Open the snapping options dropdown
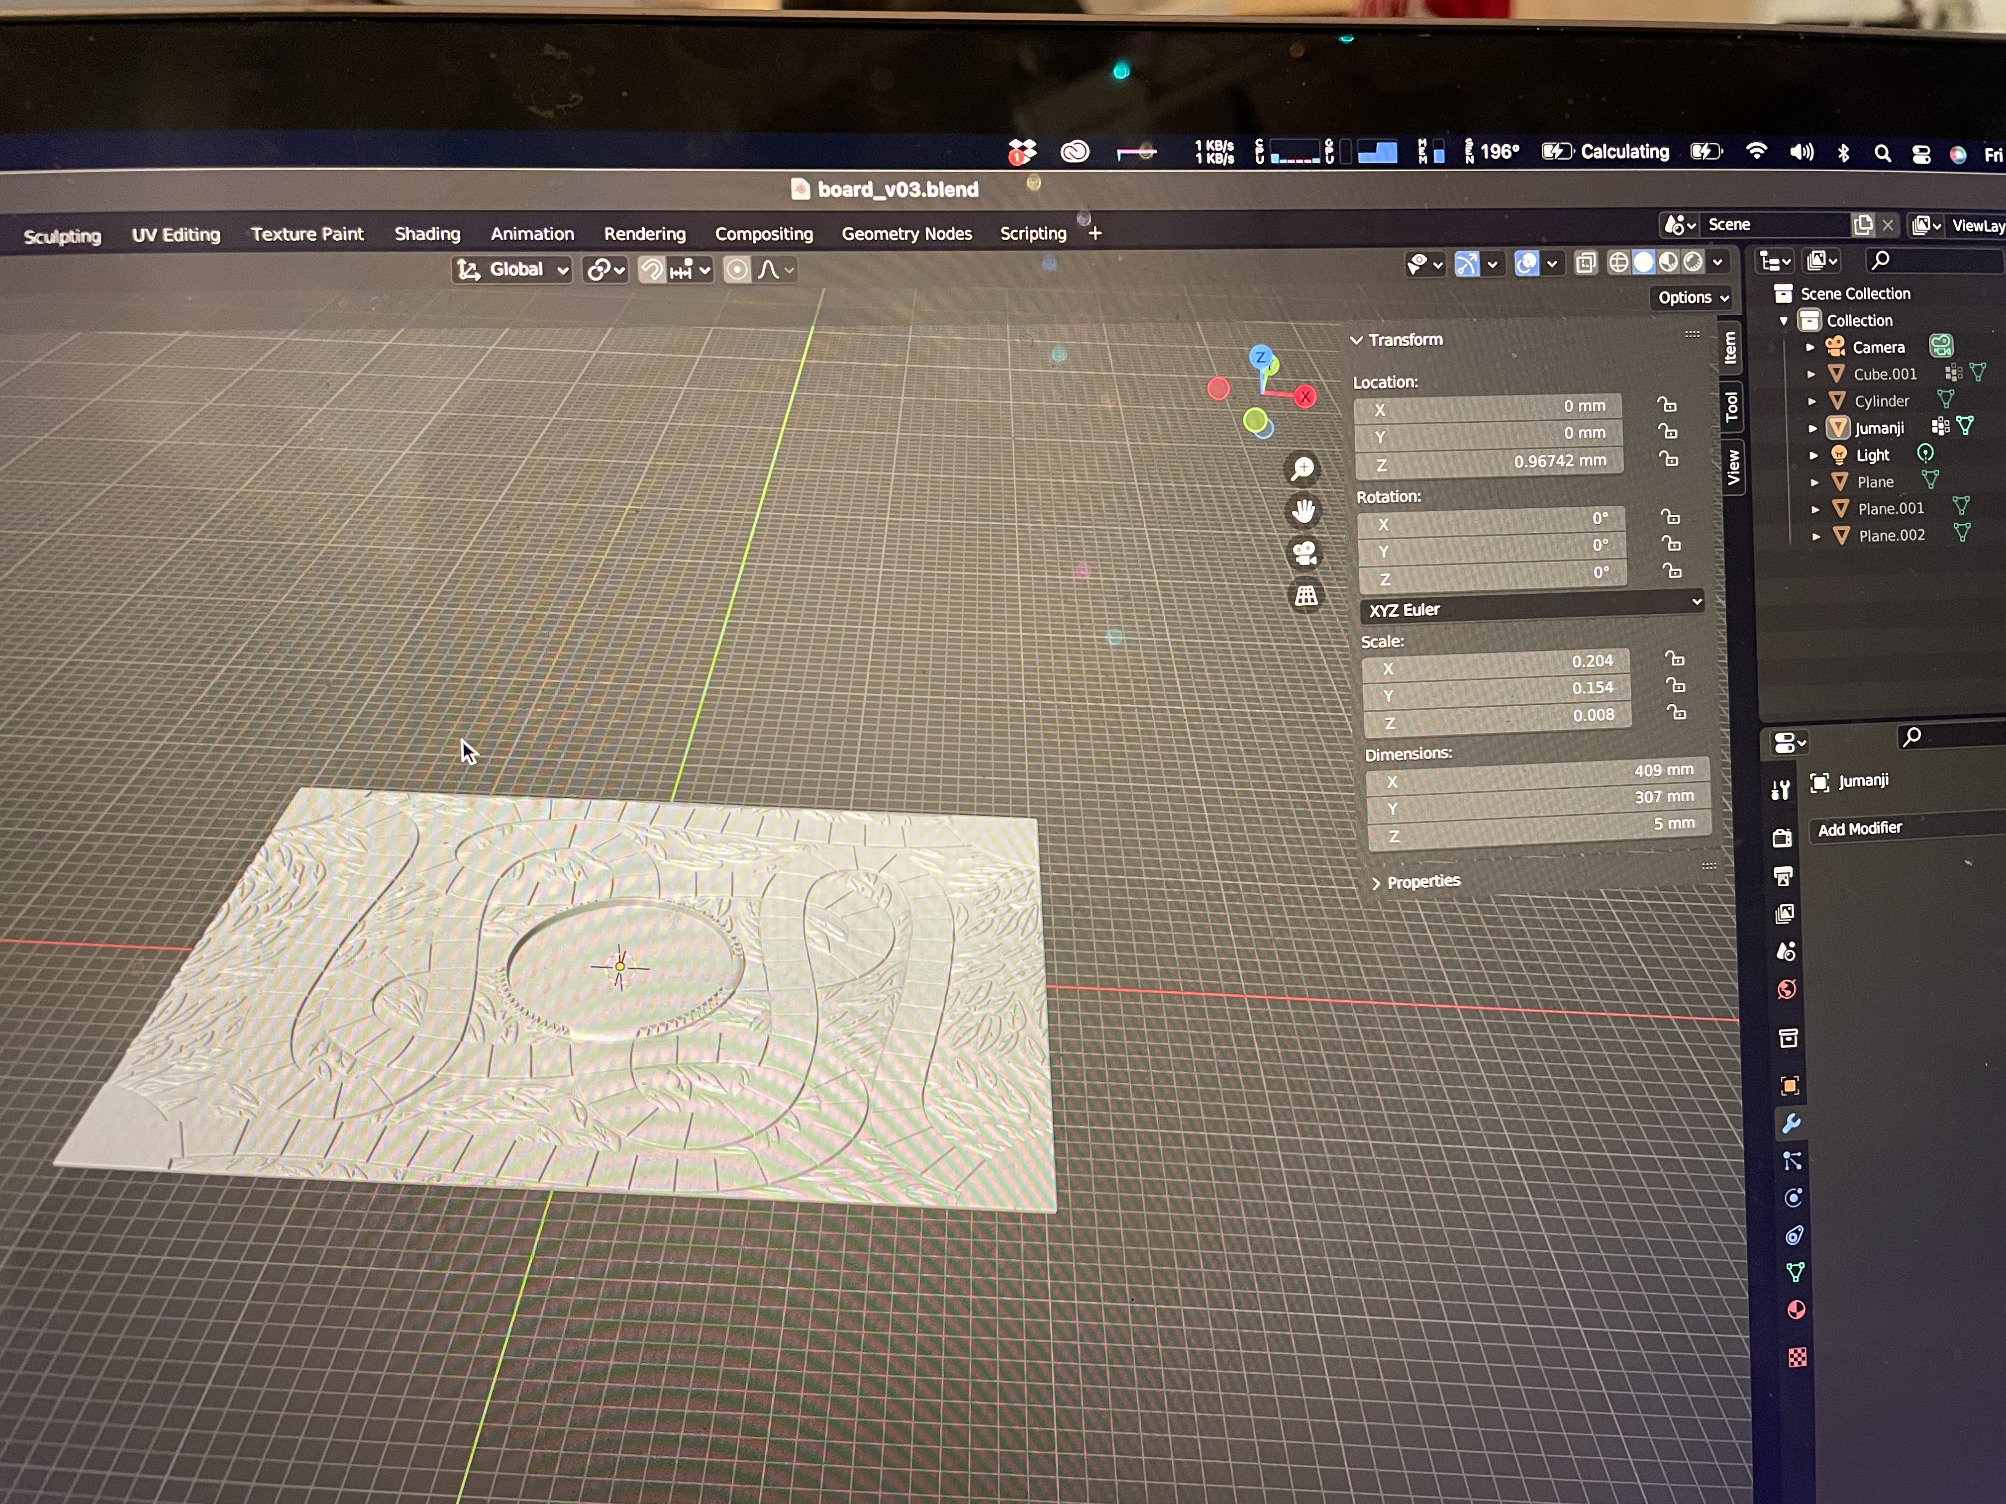2006x1504 pixels. coord(690,269)
